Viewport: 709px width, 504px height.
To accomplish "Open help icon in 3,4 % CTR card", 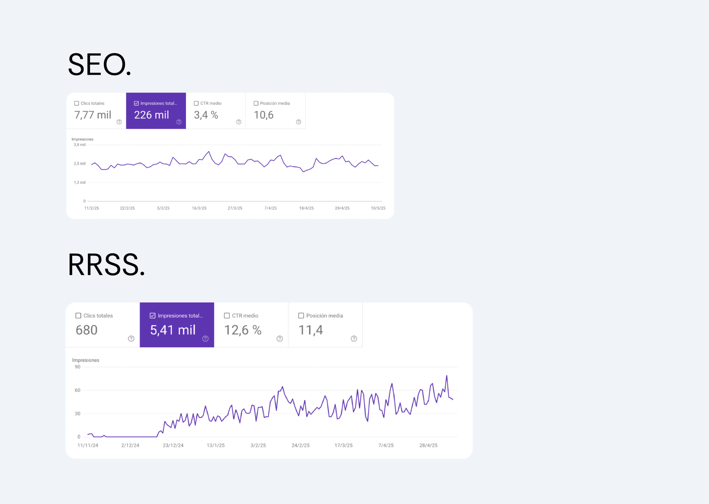I will (x=238, y=122).
